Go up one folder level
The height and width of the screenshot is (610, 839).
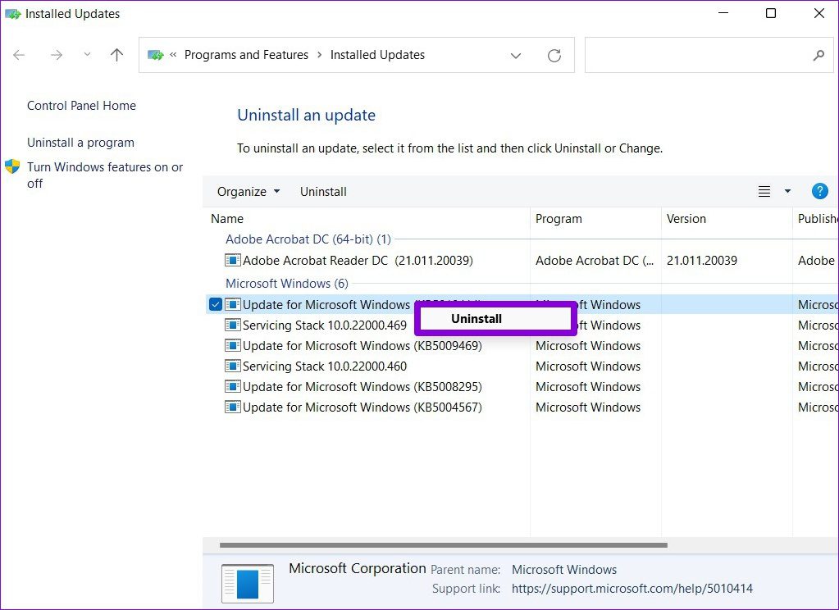[116, 55]
